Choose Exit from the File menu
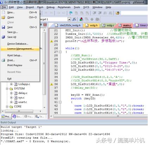The width and height of the screenshot is (148, 145). point(20,79)
